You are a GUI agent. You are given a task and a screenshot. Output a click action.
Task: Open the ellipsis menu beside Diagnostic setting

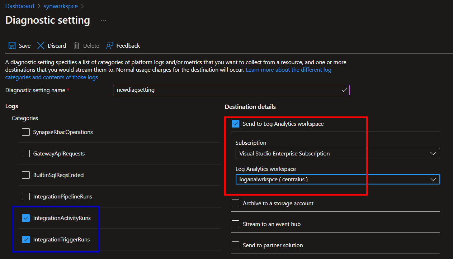[104, 21]
